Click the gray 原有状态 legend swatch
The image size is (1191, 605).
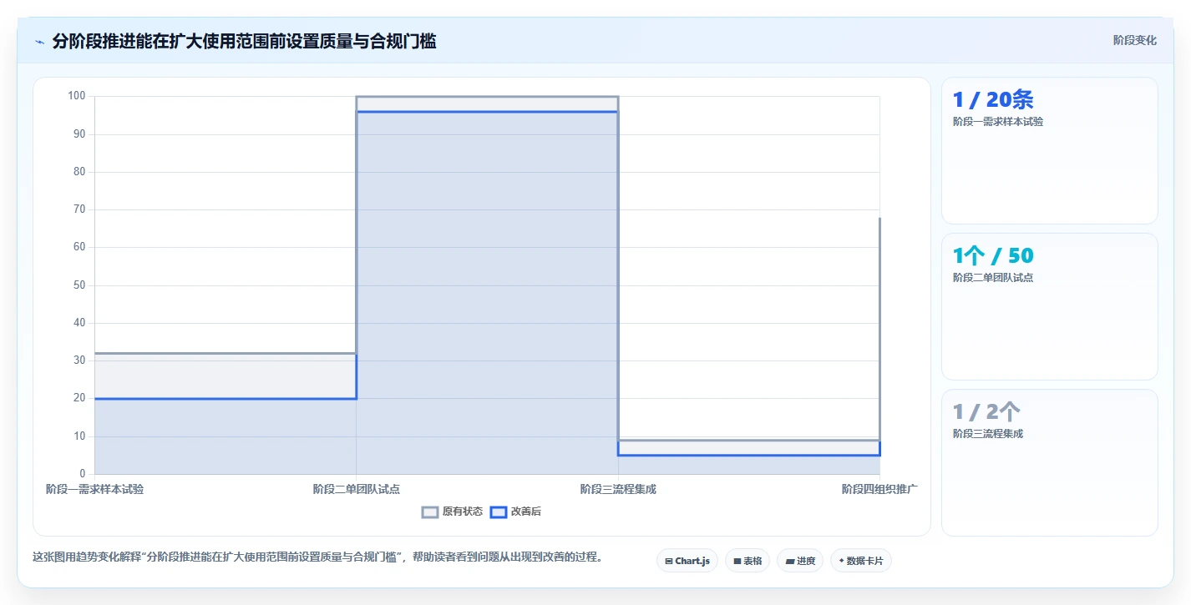(430, 512)
